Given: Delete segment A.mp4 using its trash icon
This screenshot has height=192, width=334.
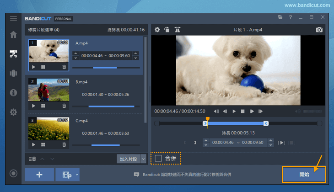Looking at the screenshot, I should pyautogui.click(x=64, y=67).
